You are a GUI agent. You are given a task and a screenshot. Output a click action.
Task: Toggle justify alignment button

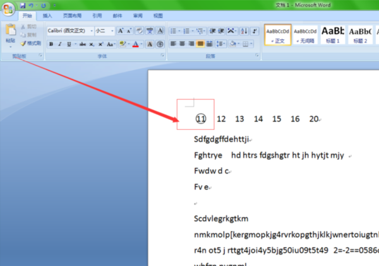point(200,44)
